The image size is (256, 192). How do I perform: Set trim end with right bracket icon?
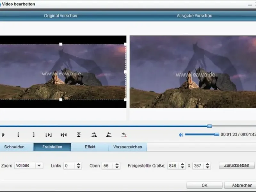tap(34, 135)
